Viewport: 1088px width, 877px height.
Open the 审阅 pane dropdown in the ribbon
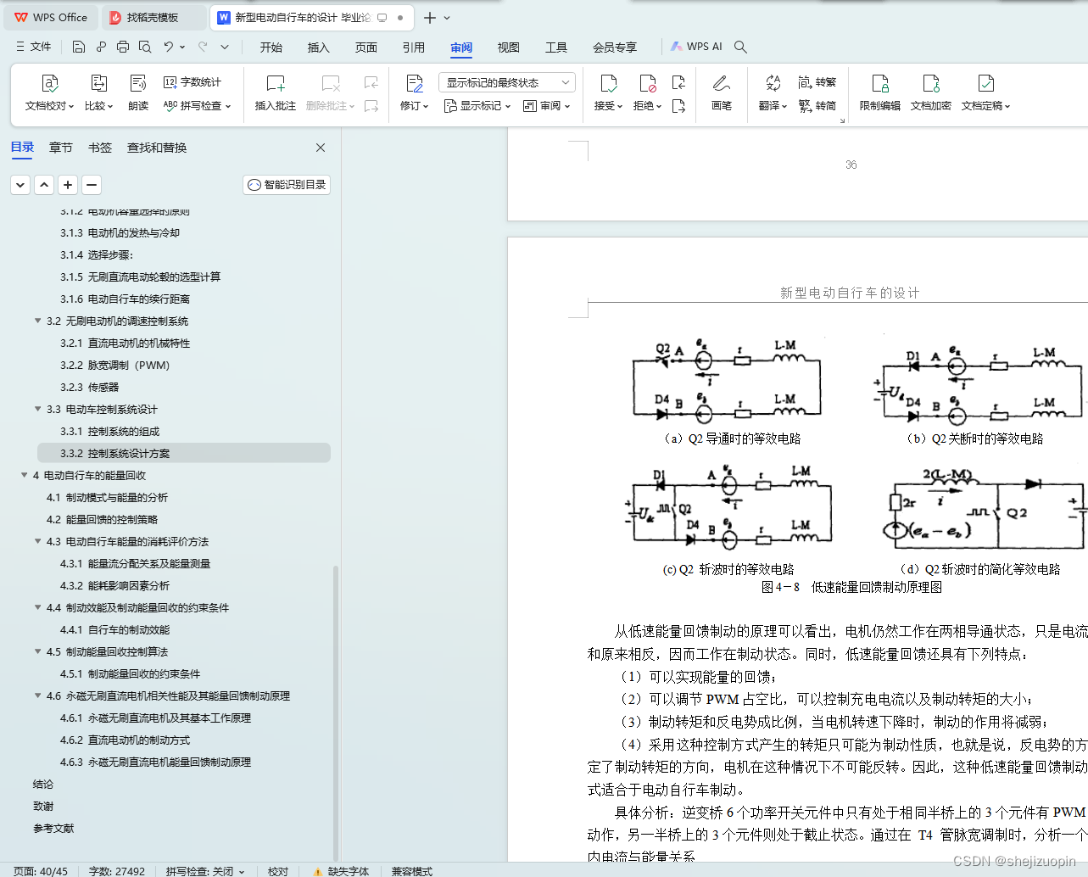(547, 106)
